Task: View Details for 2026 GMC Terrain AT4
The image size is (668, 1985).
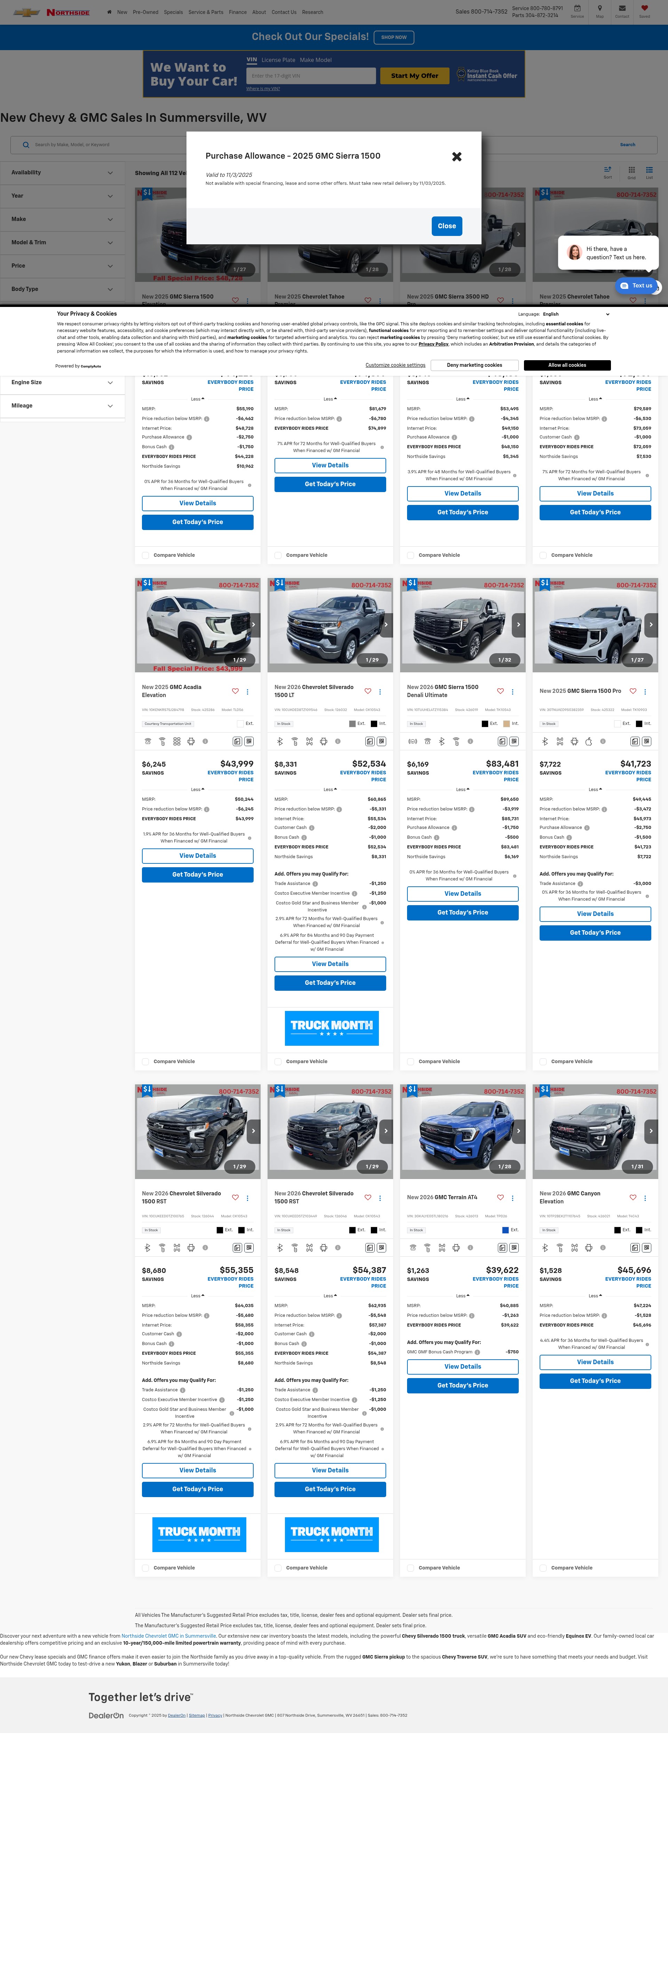Action: point(463,1367)
